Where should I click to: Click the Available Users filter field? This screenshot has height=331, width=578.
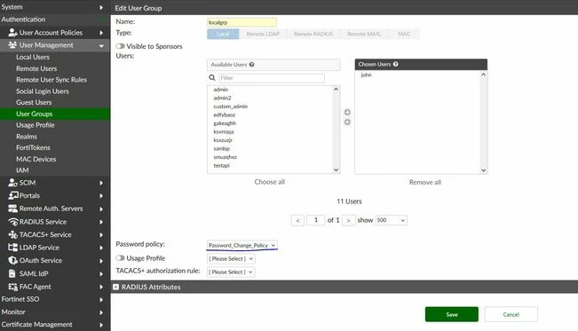tap(272, 78)
